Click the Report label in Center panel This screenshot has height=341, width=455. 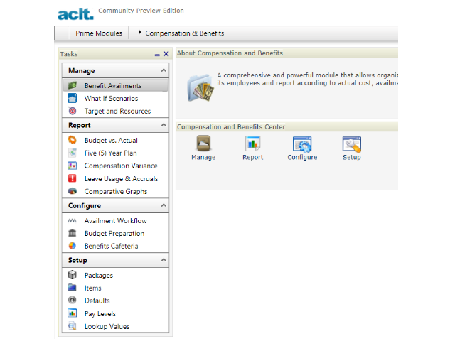pyautogui.click(x=253, y=157)
